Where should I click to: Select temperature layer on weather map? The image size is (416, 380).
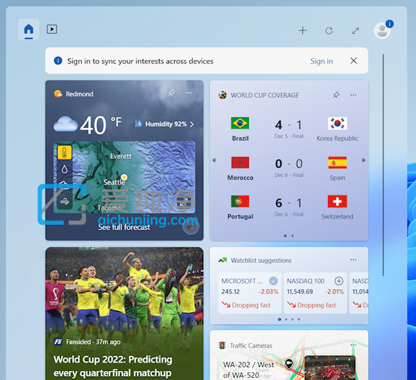point(64,153)
